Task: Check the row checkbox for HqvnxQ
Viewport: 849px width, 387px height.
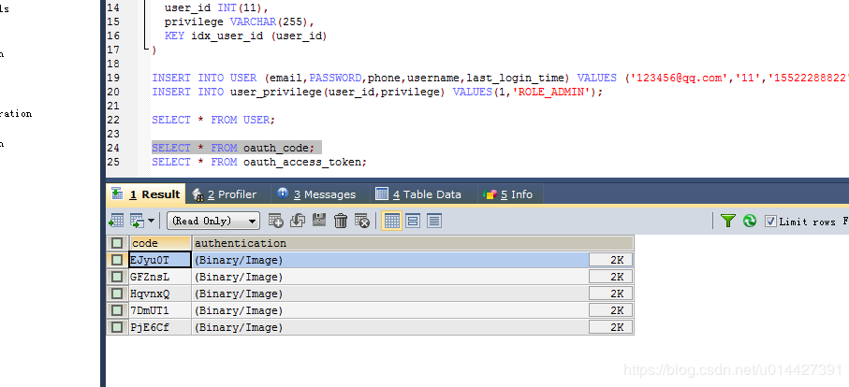Action: [117, 294]
